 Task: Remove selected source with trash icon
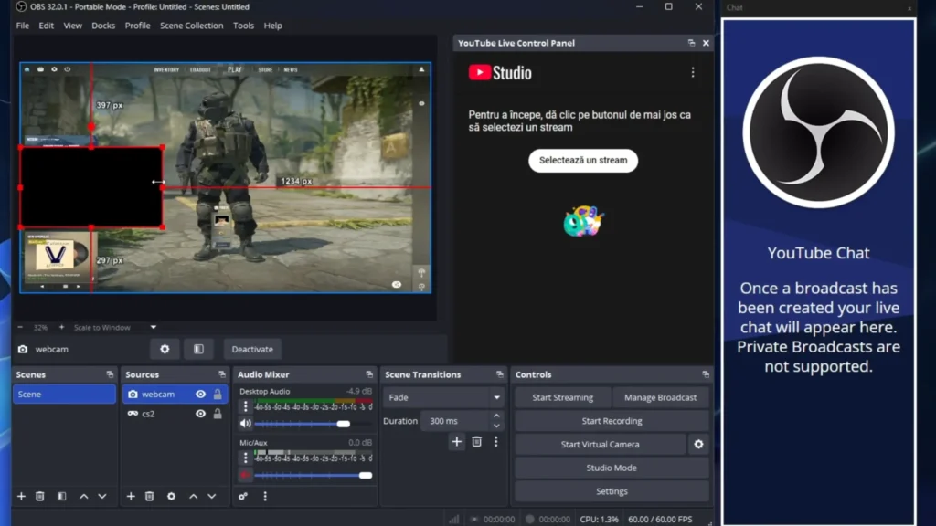click(149, 496)
